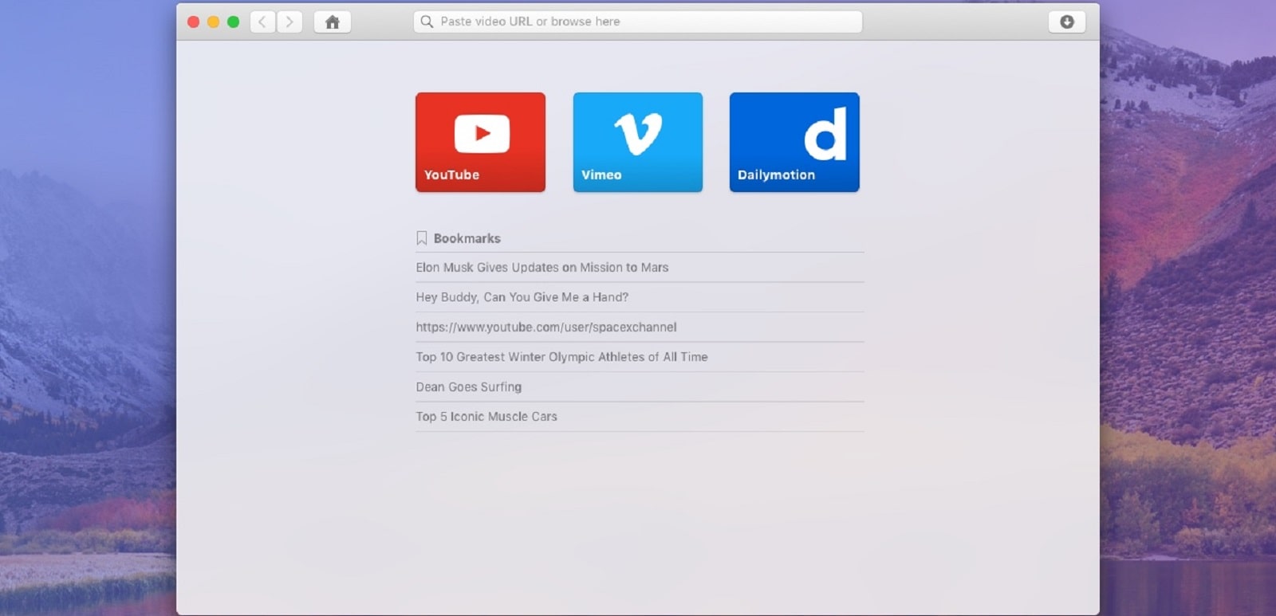Screen dimensions: 1276x616
Task: Go forward with the right arrow button
Action: tap(289, 22)
